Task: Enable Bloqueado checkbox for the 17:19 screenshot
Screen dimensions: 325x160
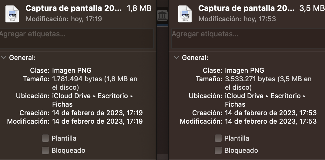Action: point(45,150)
